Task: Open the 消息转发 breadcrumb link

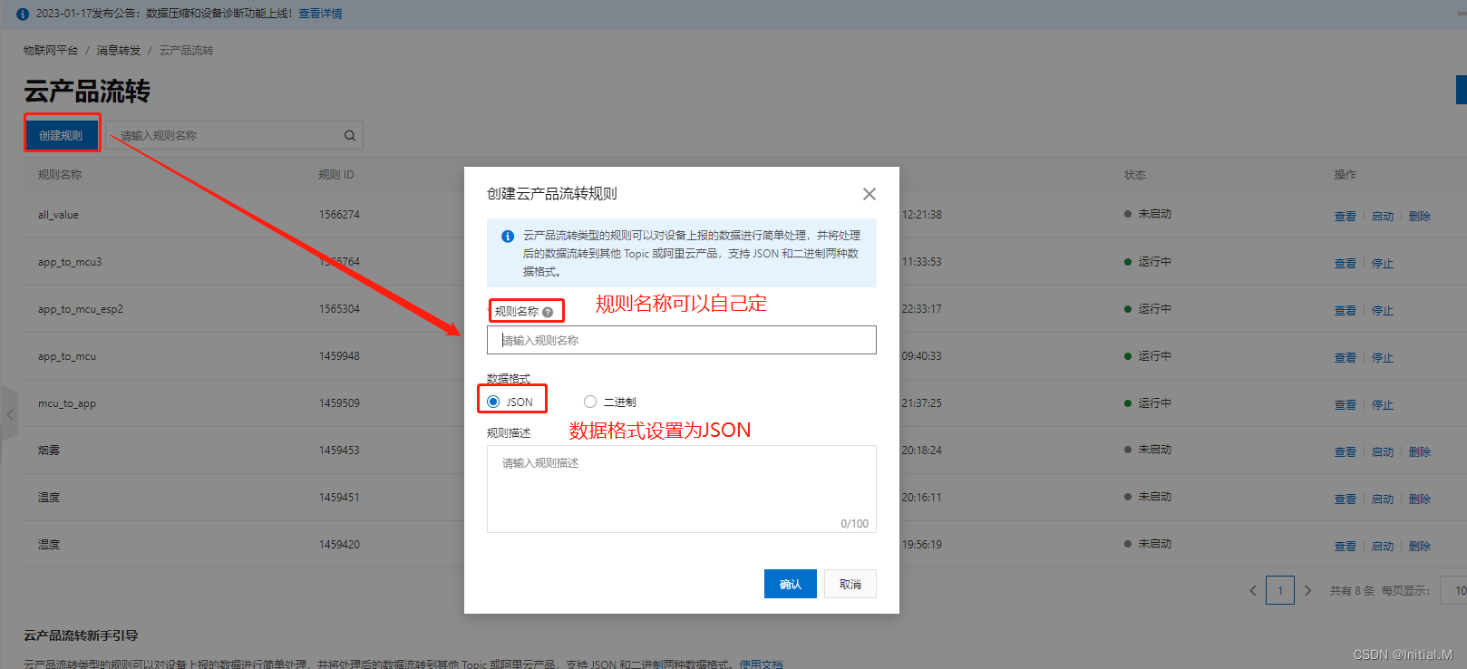Action: click(119, 51)
